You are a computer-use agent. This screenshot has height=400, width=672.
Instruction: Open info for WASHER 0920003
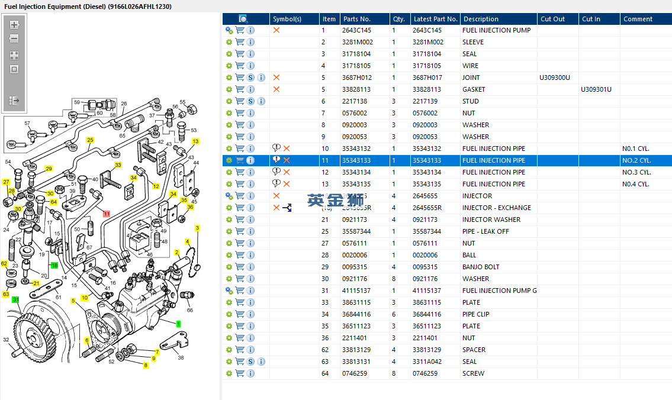pyautogui.click(x=250, y=125)
